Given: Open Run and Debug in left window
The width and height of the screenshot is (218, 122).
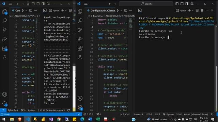Looking at the screenshot, I should tap(4, 39).
